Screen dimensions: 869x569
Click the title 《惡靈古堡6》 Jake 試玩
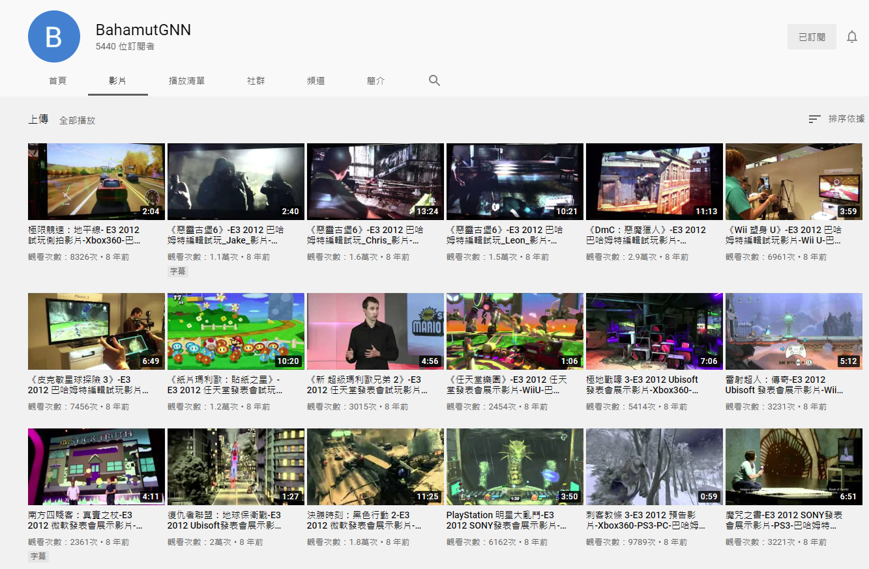coord(226,235)
